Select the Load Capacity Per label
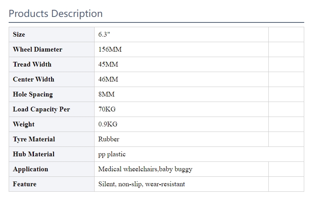The height and width of the screenshot is (202, 318). coord(41,109)
